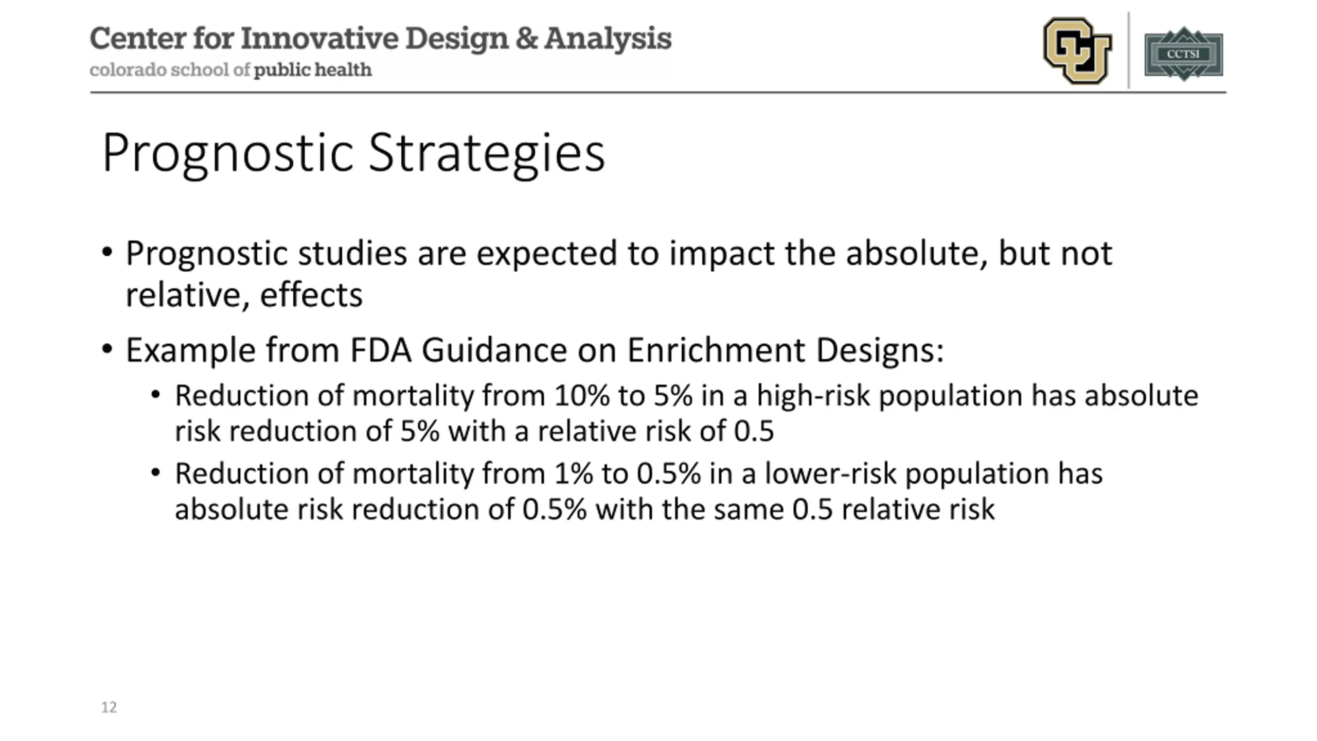The height and width of the screenshot is (741, 1317).
Task: Click the horizontal divider line under header
Action: coord(658,93)
